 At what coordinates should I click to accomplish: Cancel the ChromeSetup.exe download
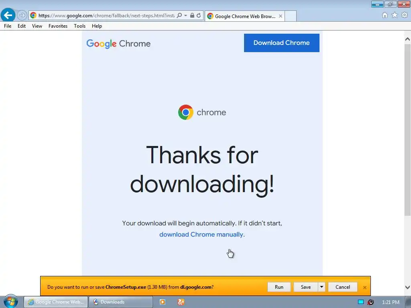pyautogui.click(x=343, y=287)
